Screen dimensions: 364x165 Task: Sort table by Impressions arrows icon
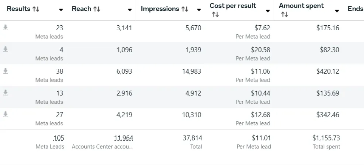click(x=185, y=9)
